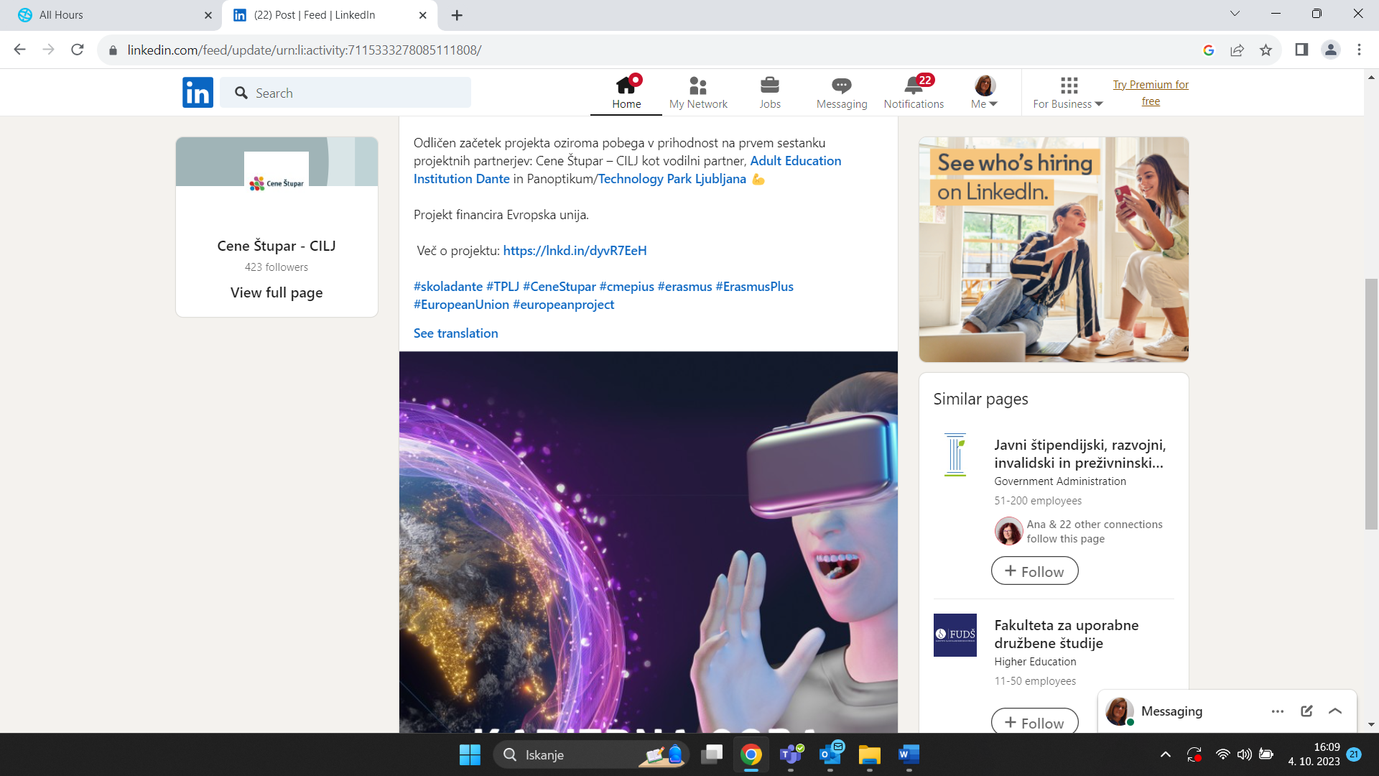Open Word from Windows taskbar

(x=908, y=754)
